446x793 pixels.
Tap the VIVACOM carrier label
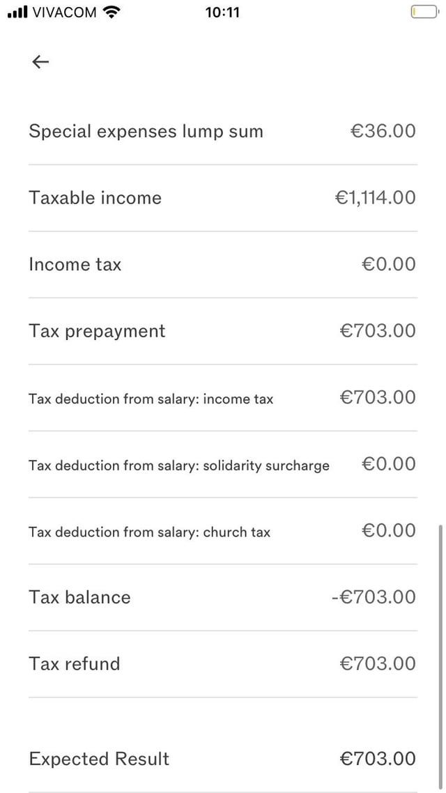click(x=64, y=12)
